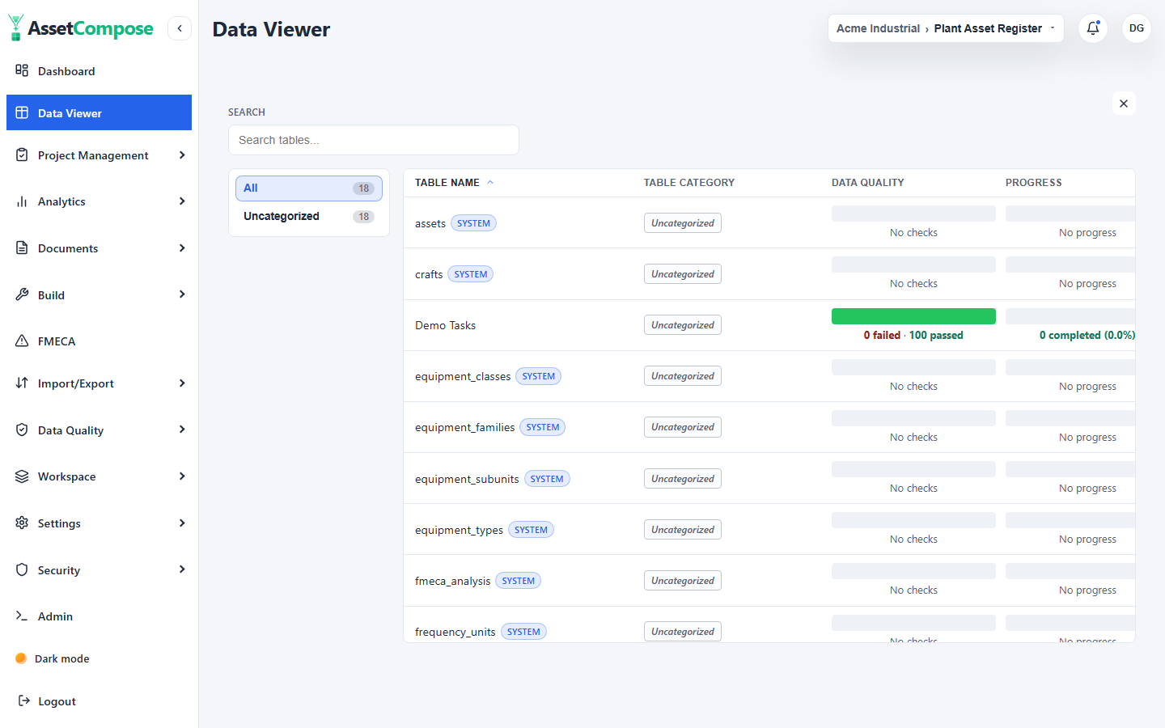
Task: Open the equipment_subunits table
Action: [x=467, y=479]
